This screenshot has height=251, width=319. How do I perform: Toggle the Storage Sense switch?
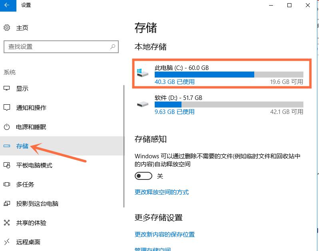click(144, 176)
